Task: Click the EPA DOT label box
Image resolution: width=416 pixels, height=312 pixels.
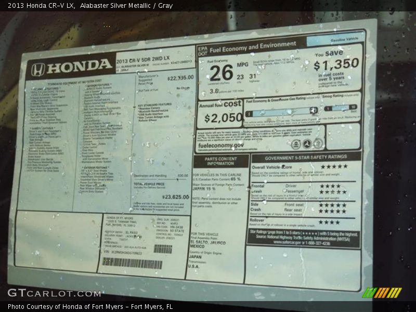Action: 203,51
